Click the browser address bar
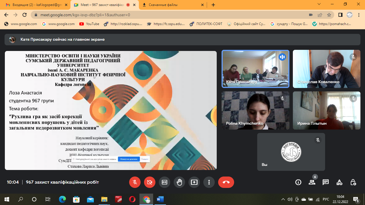Viewport: 365px width, 205px height. click(x=171, y=15)
